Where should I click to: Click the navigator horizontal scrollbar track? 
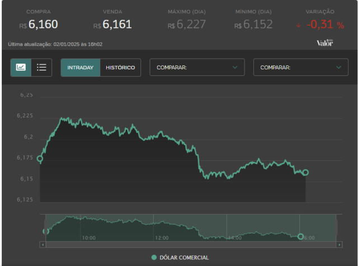(x=191, y=245)
